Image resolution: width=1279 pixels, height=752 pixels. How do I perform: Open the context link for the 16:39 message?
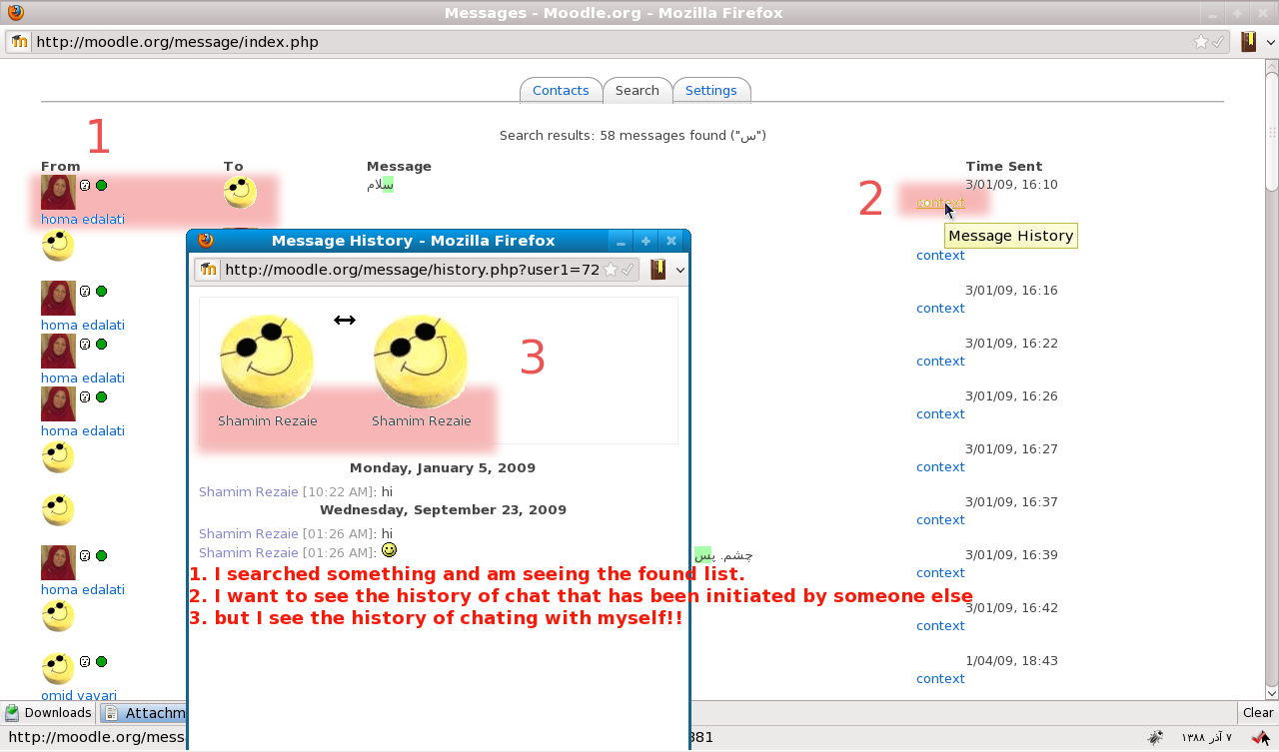tap(940, 573)
